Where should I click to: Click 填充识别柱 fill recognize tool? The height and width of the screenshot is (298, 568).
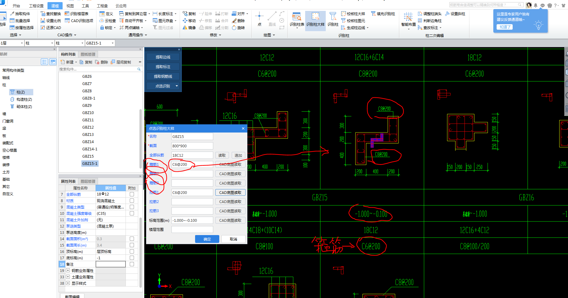(383, 14)
